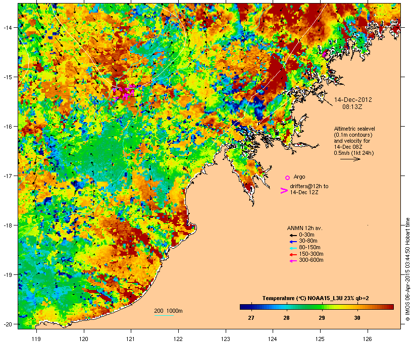This screenshot has height=343, width=414.
Task: Click the '300-600m' depth label
Action: (311, 260)
